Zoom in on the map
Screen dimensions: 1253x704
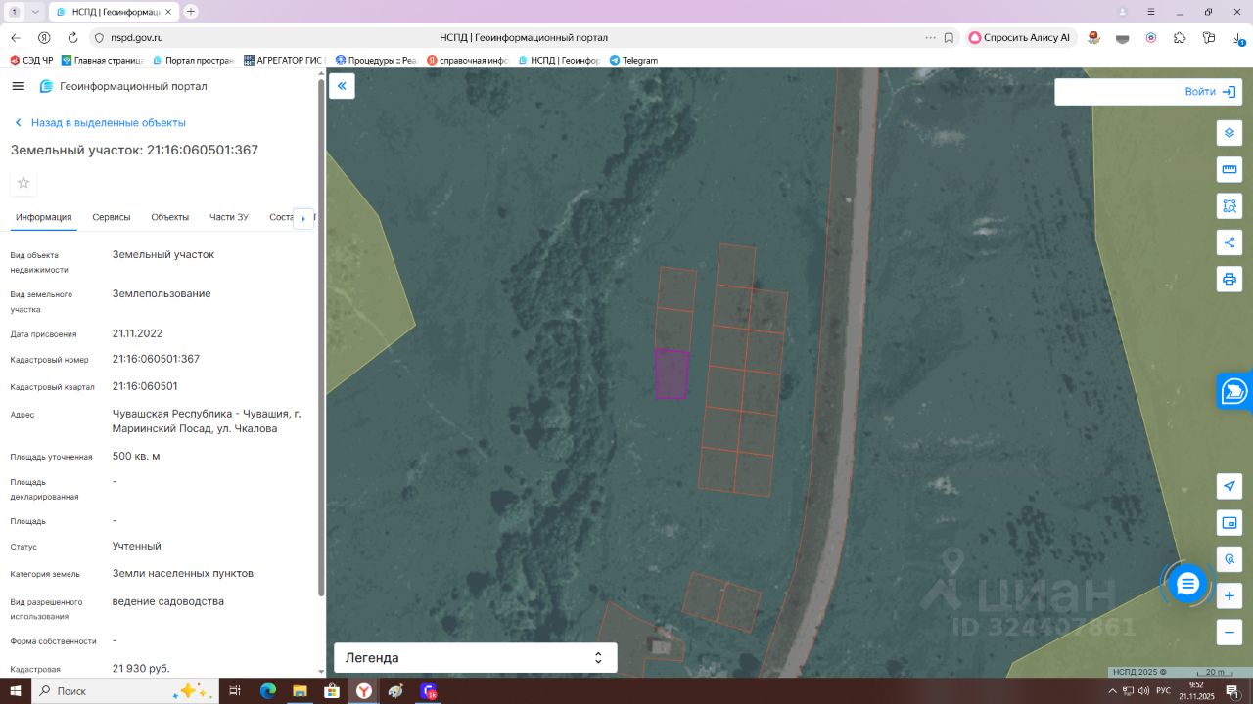coord(1230,595)
